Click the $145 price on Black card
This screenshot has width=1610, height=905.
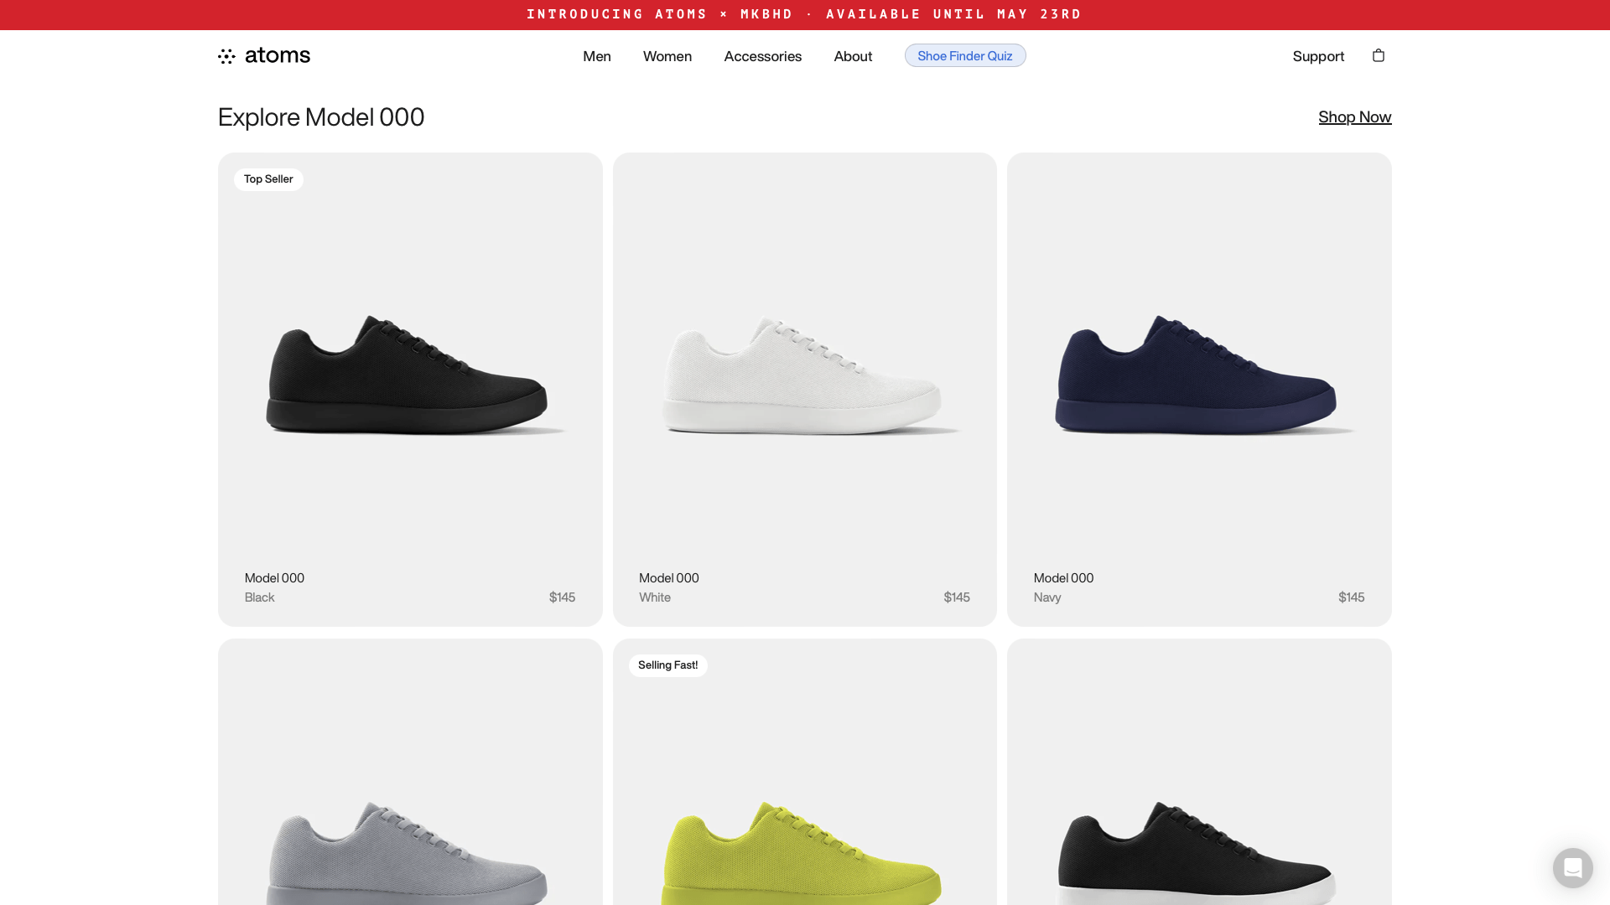562,597
